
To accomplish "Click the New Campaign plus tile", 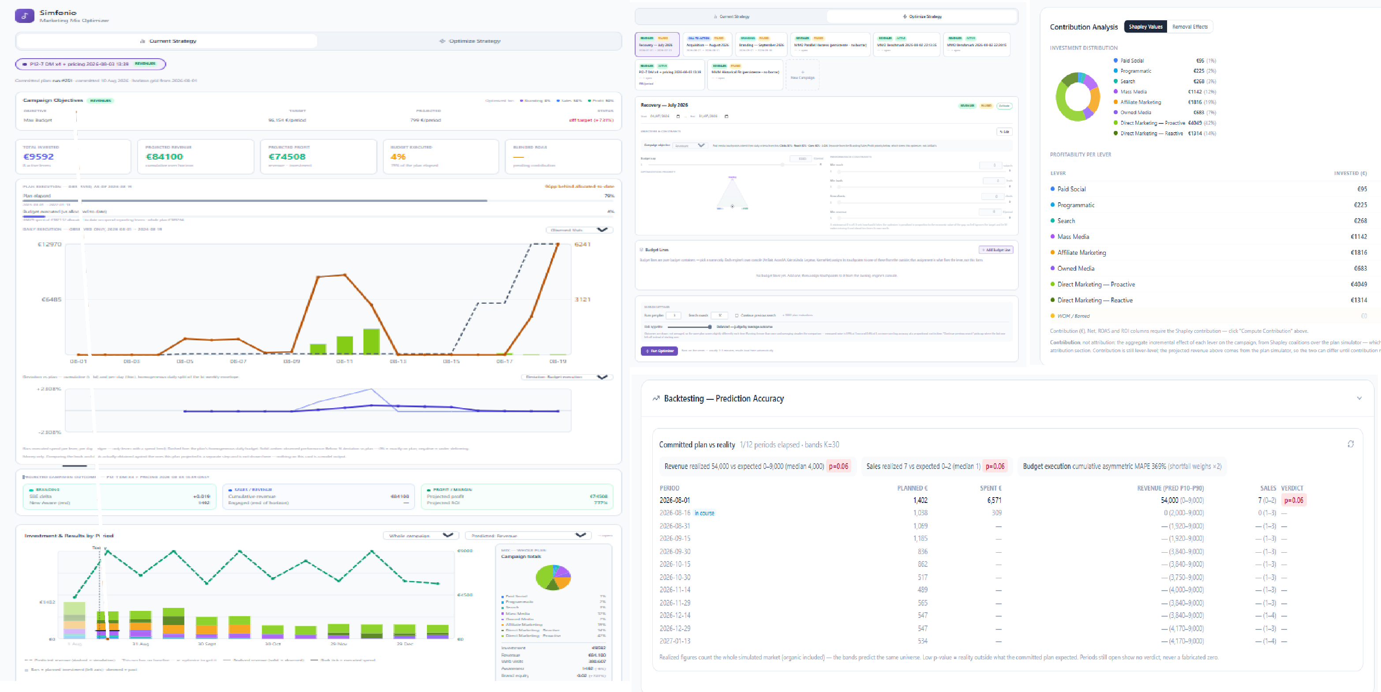I will pos(802,74).
